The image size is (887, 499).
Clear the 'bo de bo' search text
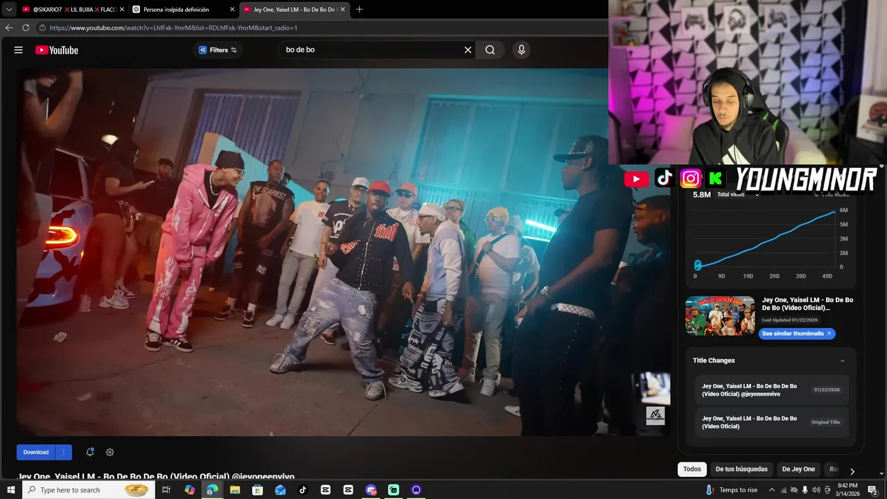(468, 50)
